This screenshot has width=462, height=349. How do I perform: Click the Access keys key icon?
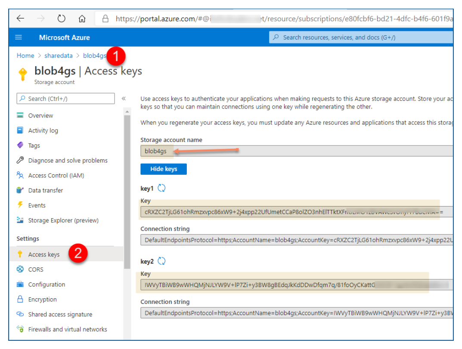[x=20, y=254]
